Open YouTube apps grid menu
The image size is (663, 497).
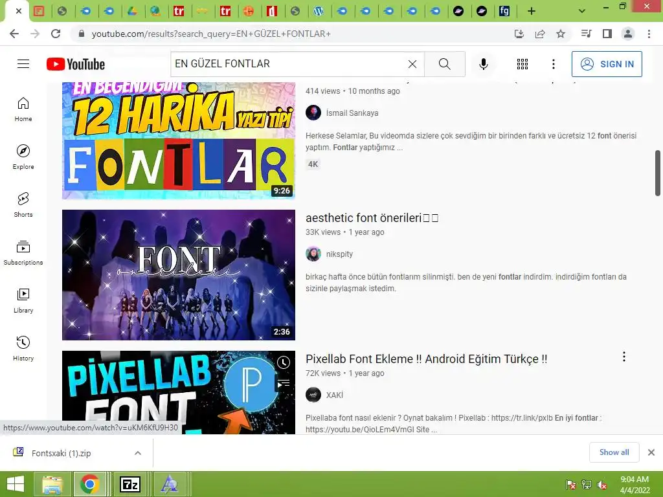[x=523, y=64]
